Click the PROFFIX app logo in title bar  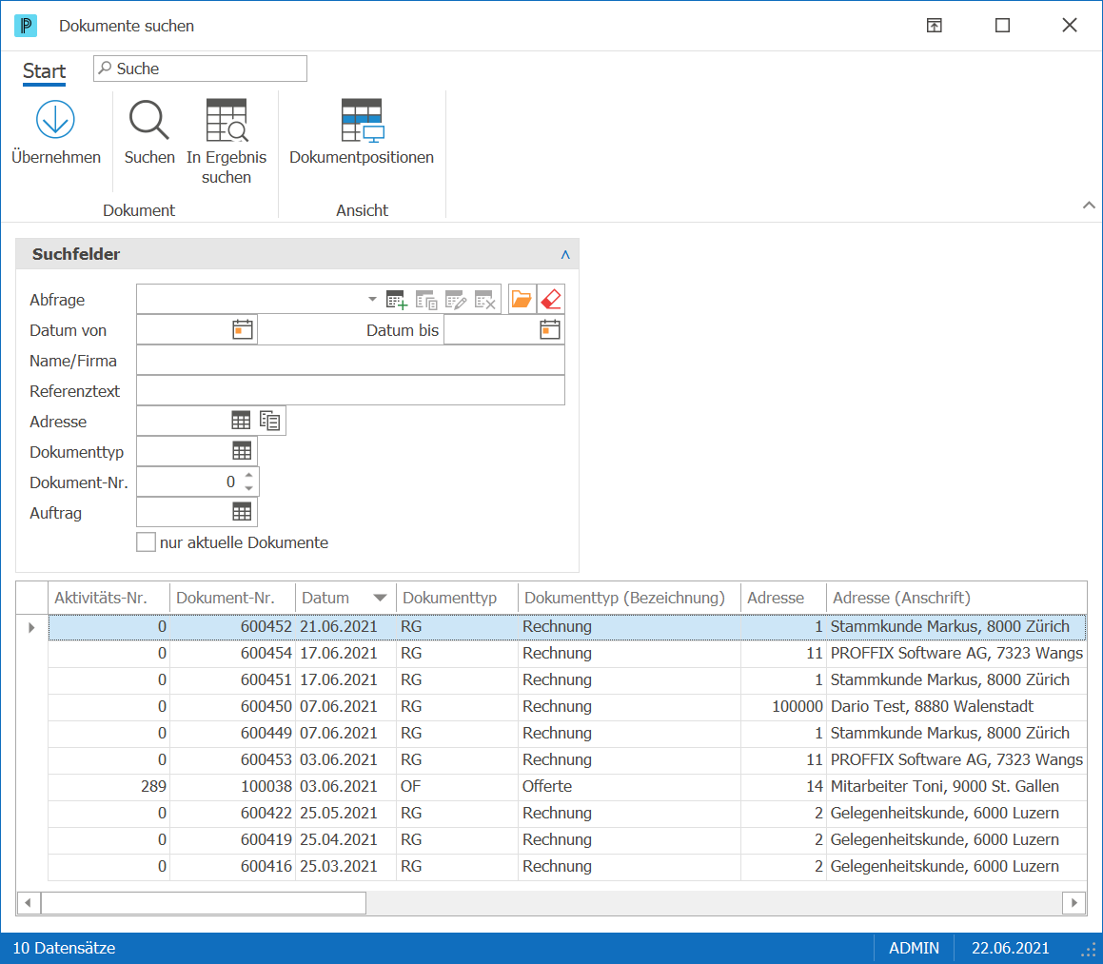click(x=26, y=26)
